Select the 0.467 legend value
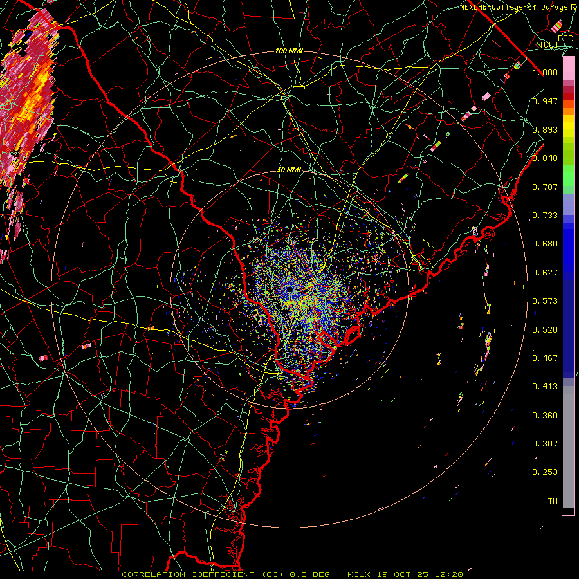 click(x=545, y=358)
